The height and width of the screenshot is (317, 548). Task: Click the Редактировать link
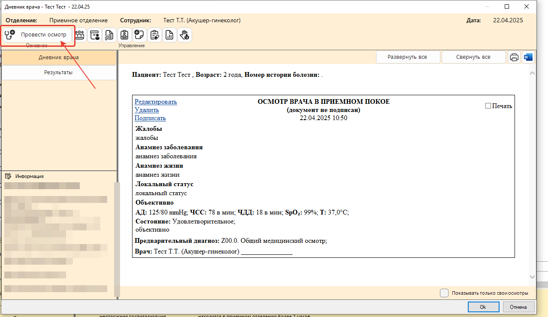[156, 102]
